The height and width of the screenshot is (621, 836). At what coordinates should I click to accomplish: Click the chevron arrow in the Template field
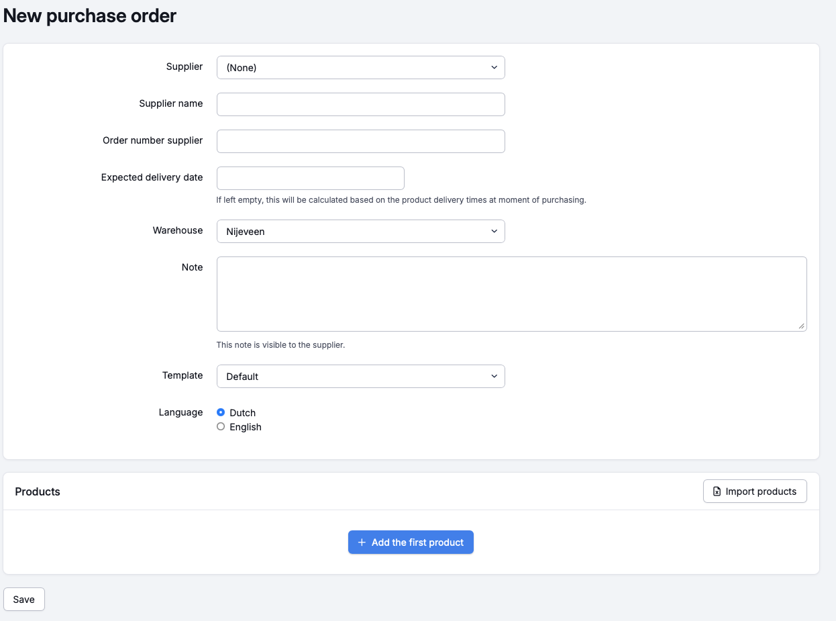494,376
